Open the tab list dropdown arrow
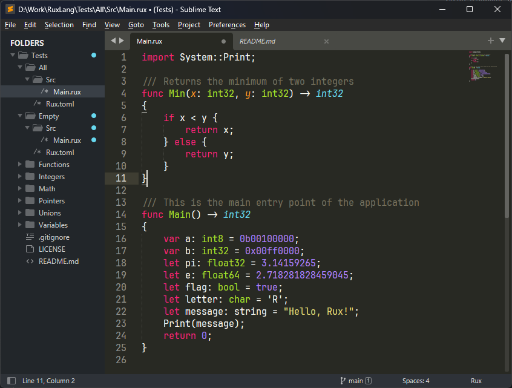Viewport: 512px width, 388px height. pyautogui.click(x=502, y=41)
